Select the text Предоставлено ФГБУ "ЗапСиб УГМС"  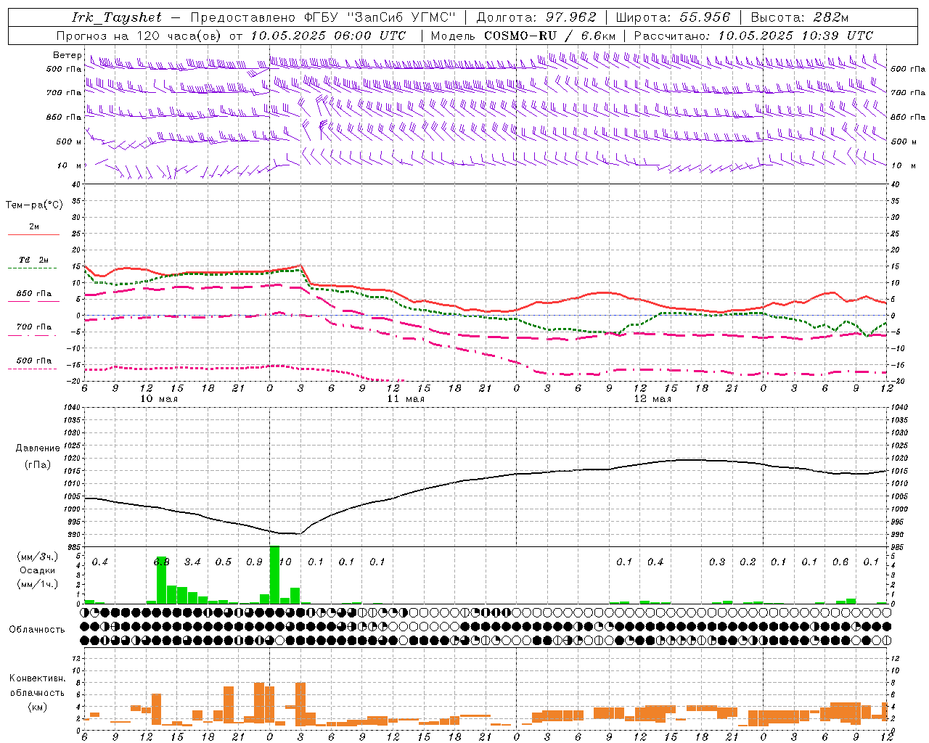point(322,17)
